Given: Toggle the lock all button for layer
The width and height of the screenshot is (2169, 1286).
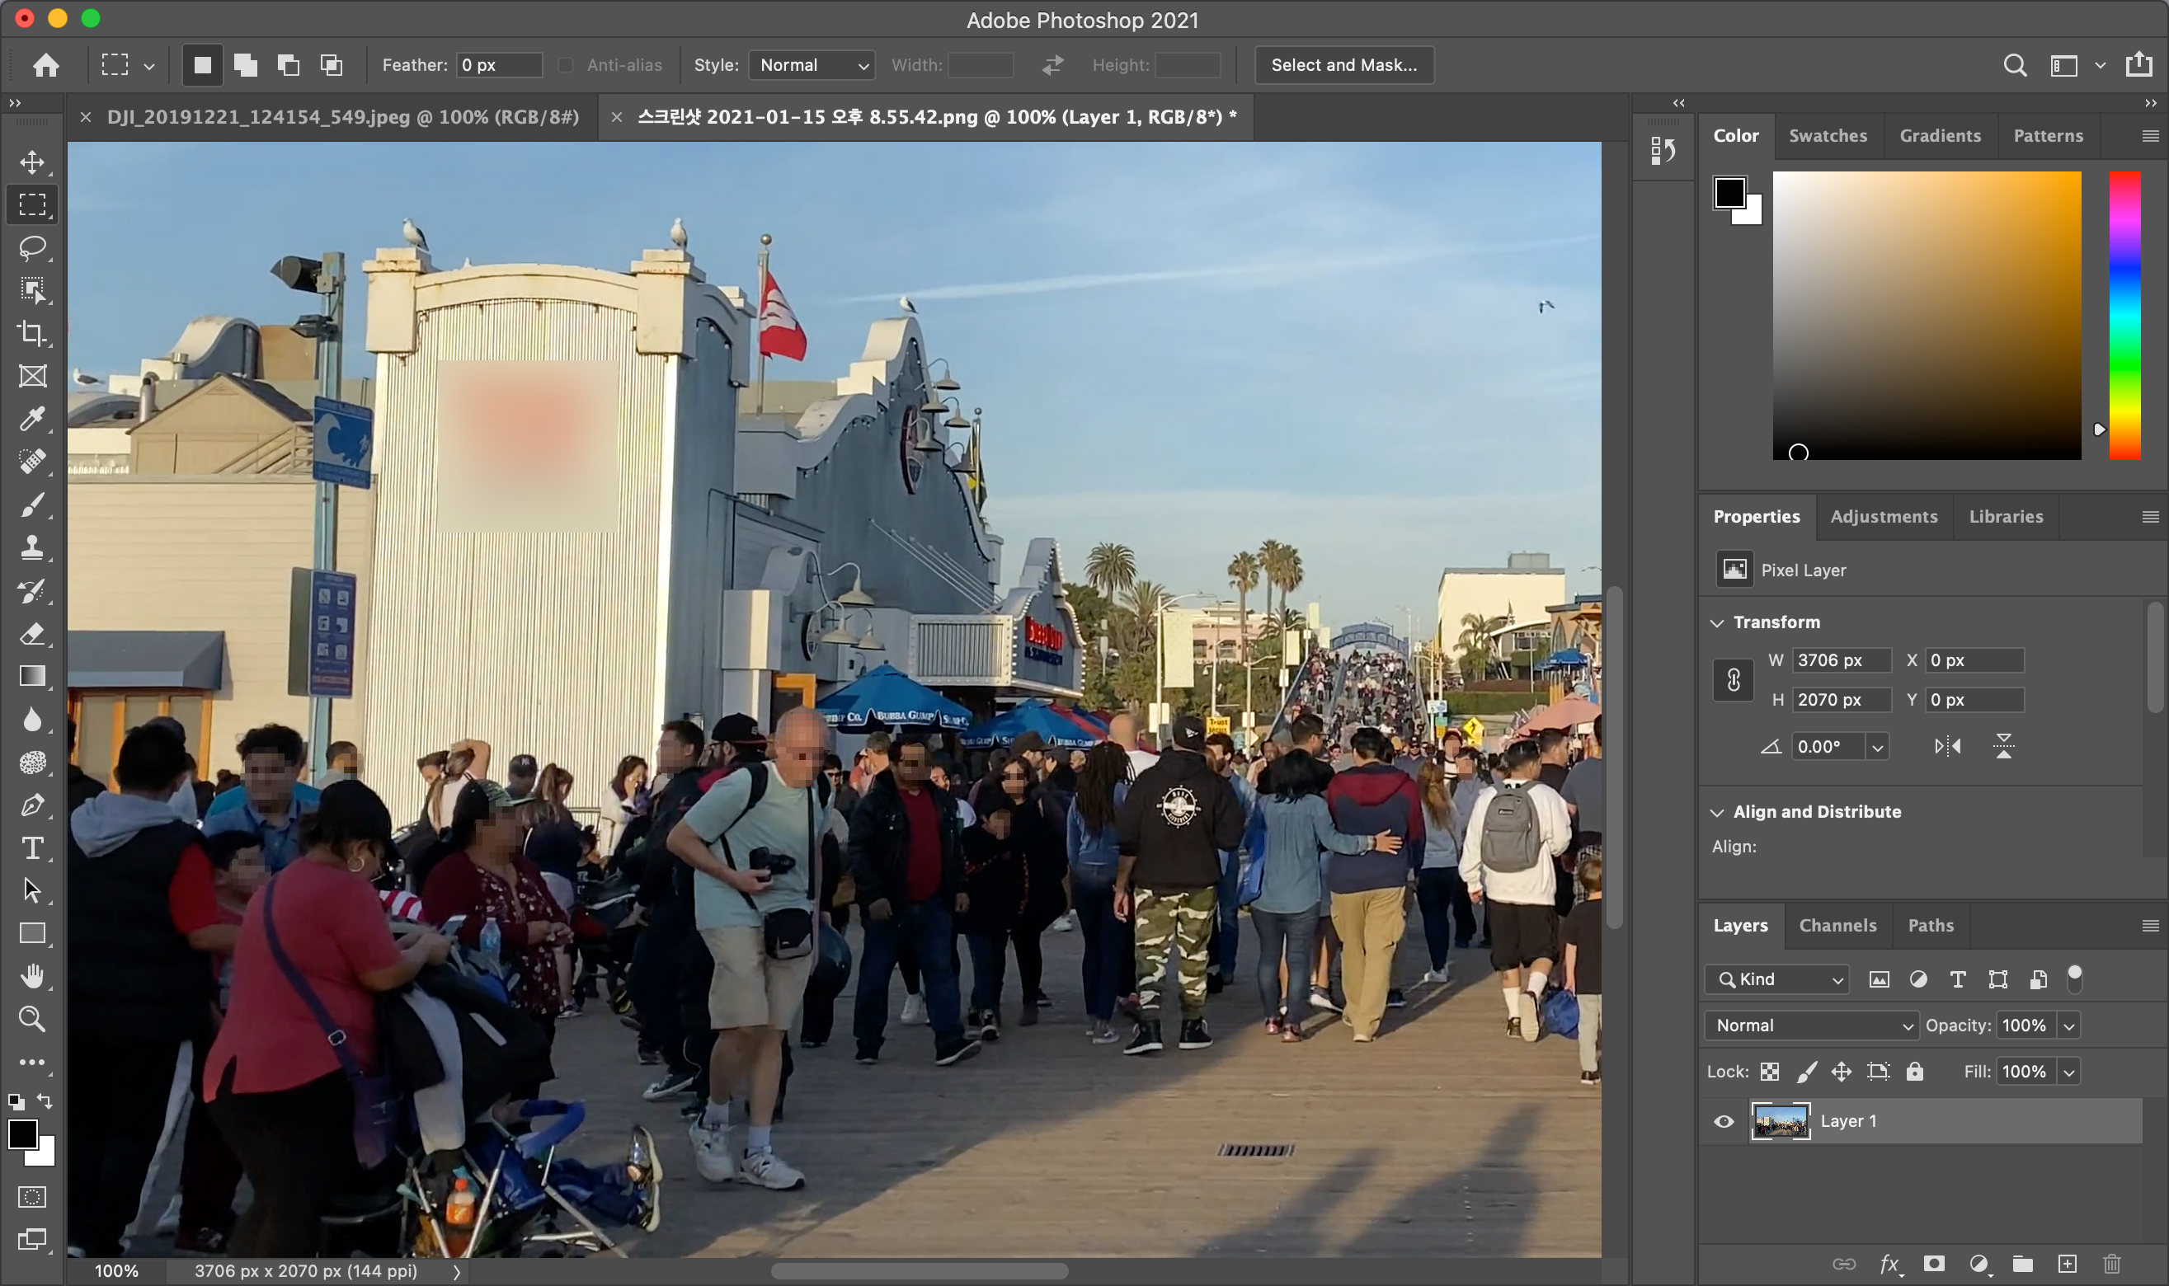Looking at the screenshot, I should pos(1915,1072).
